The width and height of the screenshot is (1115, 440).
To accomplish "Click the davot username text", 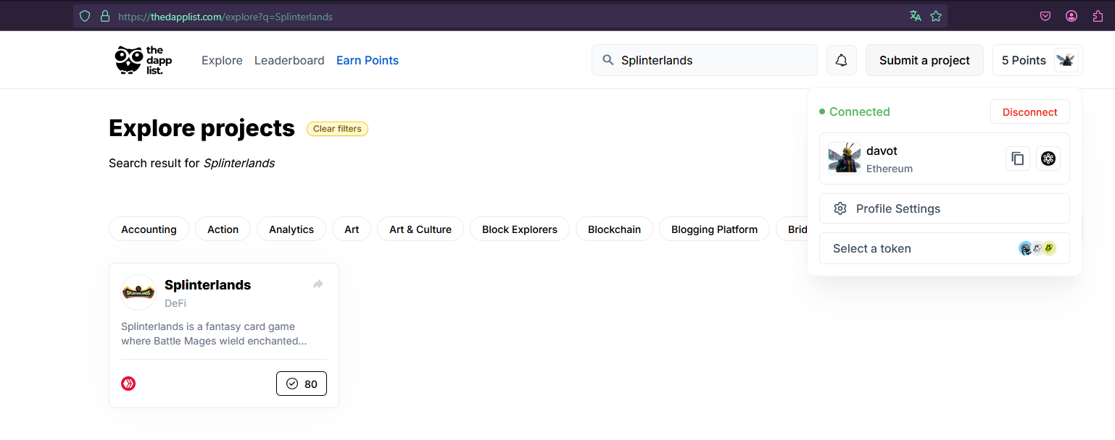I will coord(882,151).
